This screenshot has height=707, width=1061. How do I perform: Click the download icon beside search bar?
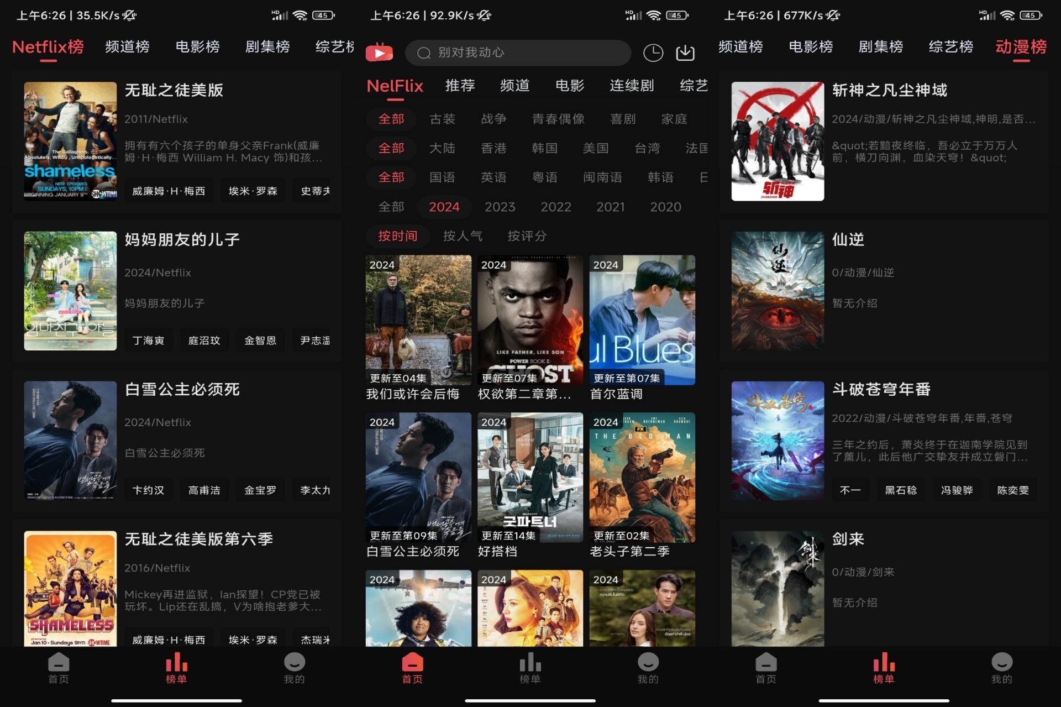coord(685,53)
